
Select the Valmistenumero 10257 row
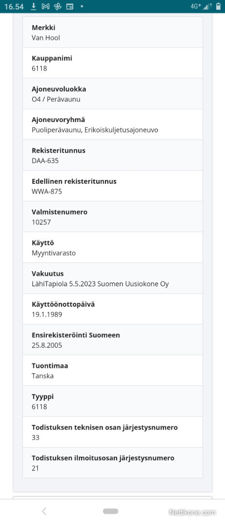point(113,217)
